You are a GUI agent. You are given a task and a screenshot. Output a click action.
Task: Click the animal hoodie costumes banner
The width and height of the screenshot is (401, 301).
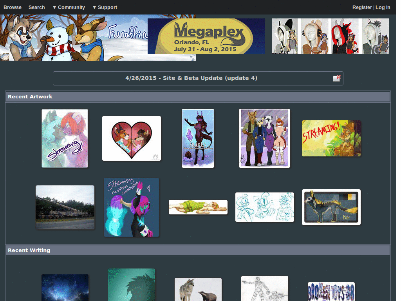pos(330,36)
